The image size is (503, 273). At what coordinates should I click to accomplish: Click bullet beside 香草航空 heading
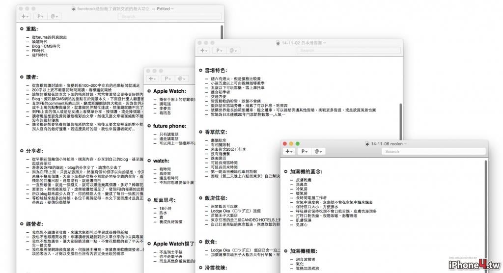point(200,132)
